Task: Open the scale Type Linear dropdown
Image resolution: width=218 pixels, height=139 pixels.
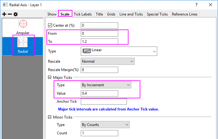Action: pos(119,51)
